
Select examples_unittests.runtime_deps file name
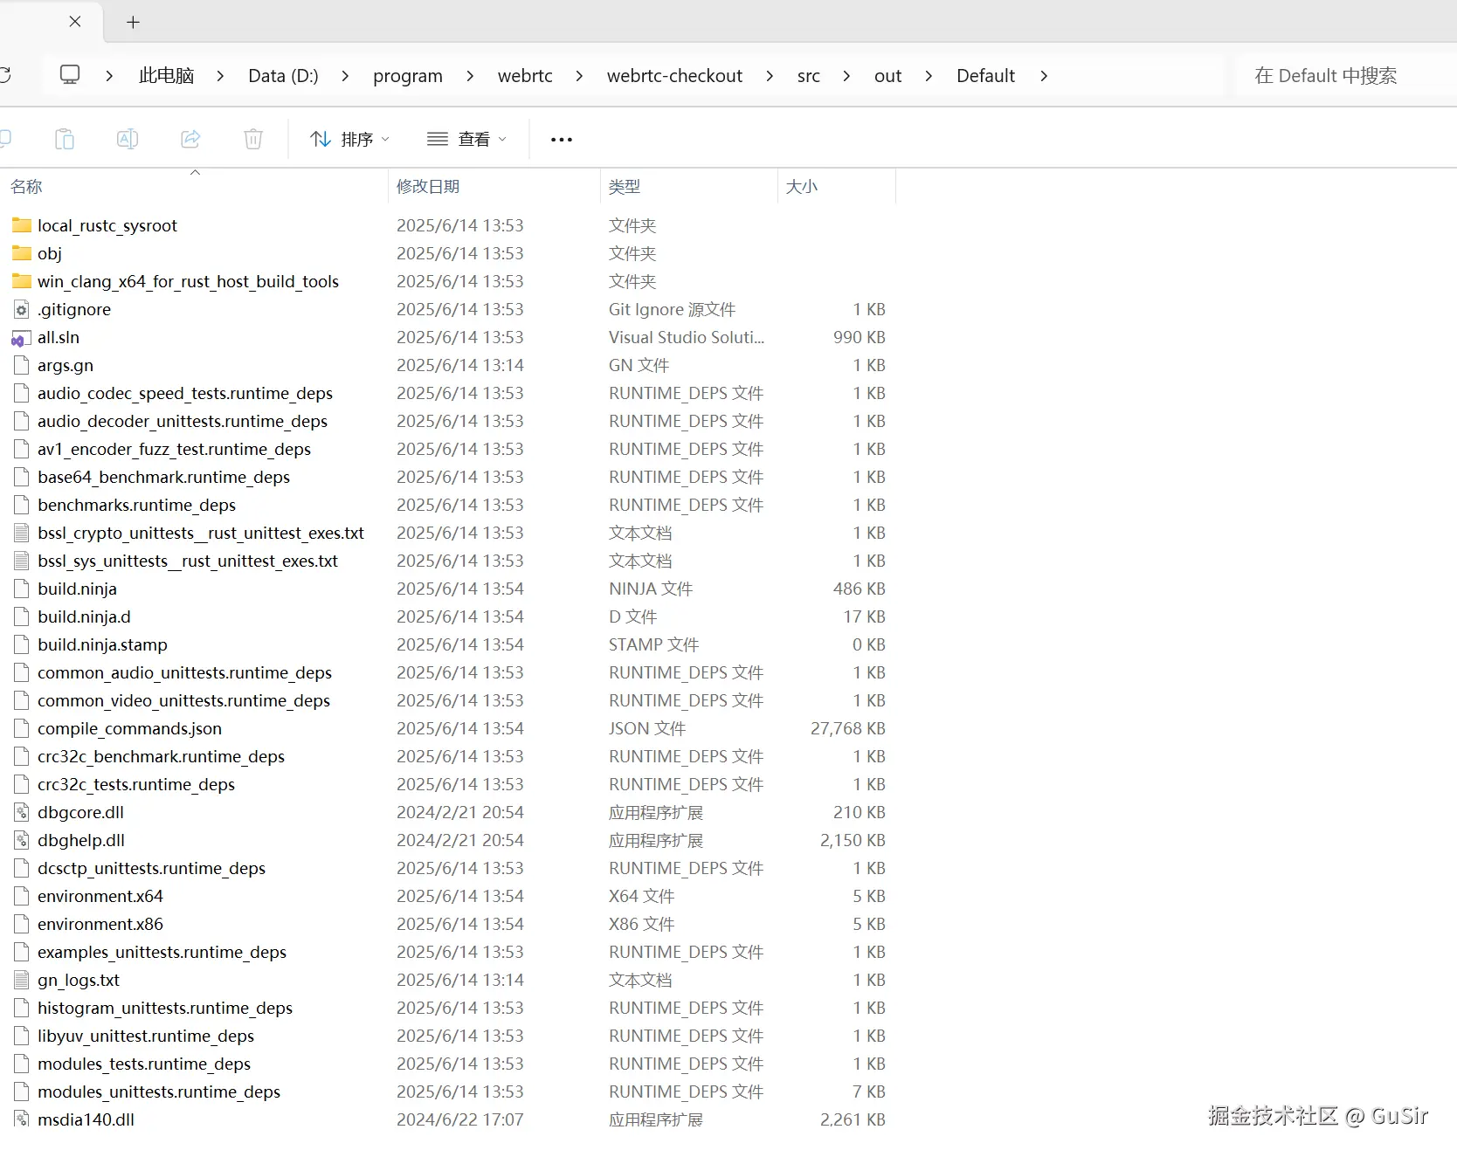point(162,952)
